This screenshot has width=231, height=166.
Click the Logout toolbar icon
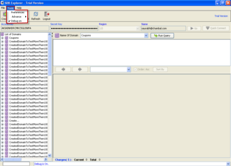pyautogui.click(x=47, y=16)
